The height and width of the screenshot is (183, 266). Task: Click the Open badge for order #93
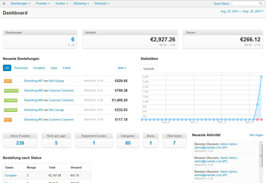pyautogui.click(x=8, y=120)
